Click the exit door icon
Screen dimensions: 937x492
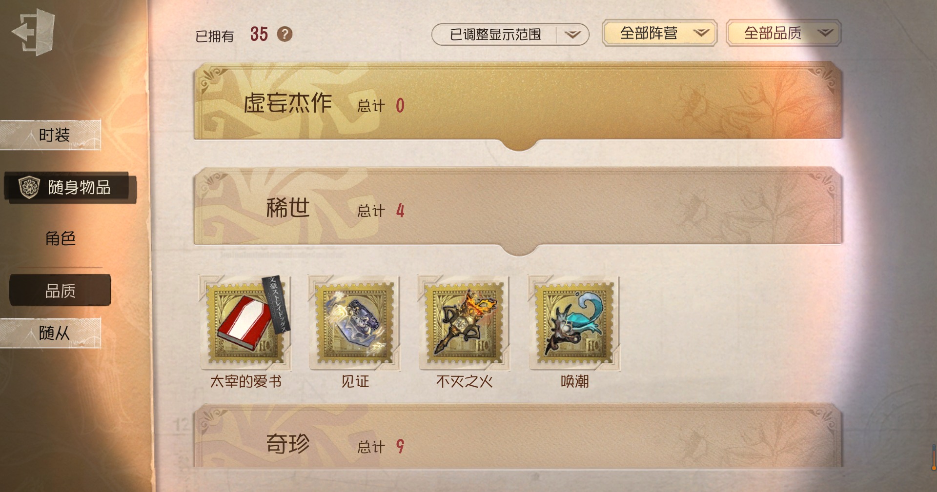coord(33,32)
